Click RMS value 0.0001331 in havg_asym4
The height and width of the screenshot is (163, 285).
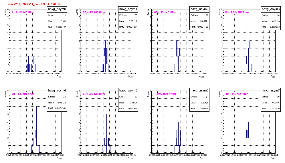point(60,109)
